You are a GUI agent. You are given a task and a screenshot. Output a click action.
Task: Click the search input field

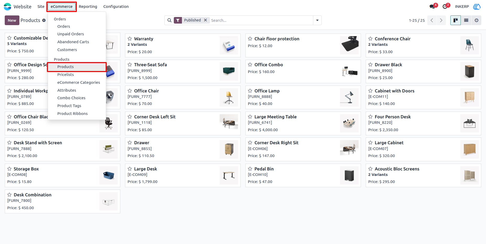[261, 20]
